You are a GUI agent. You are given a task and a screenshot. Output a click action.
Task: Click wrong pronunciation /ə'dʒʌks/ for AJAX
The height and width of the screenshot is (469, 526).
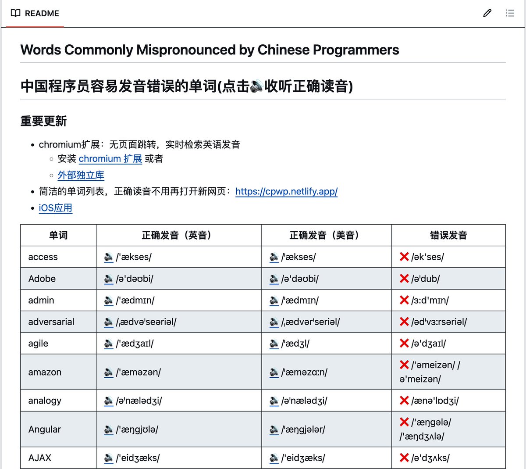[x=430, y=458]
